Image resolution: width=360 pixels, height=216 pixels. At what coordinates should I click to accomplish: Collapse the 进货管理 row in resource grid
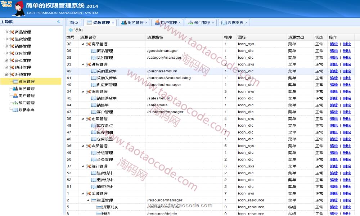click(x=83, y=64)
